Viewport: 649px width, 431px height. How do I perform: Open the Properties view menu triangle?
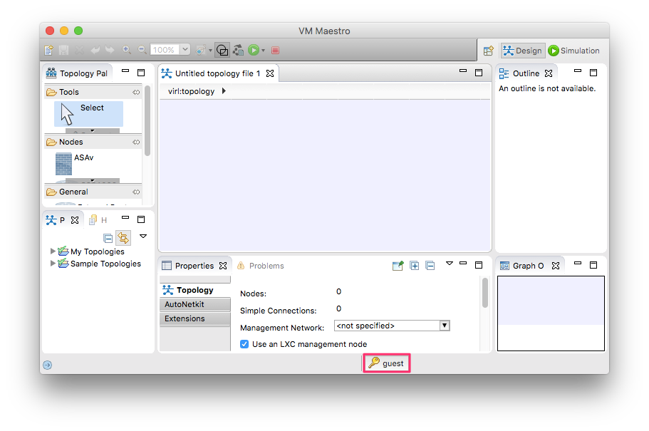pos(450,264)
